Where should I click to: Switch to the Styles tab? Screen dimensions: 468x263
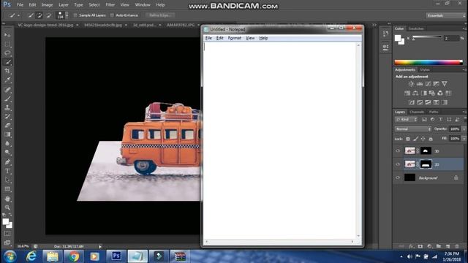424,70
